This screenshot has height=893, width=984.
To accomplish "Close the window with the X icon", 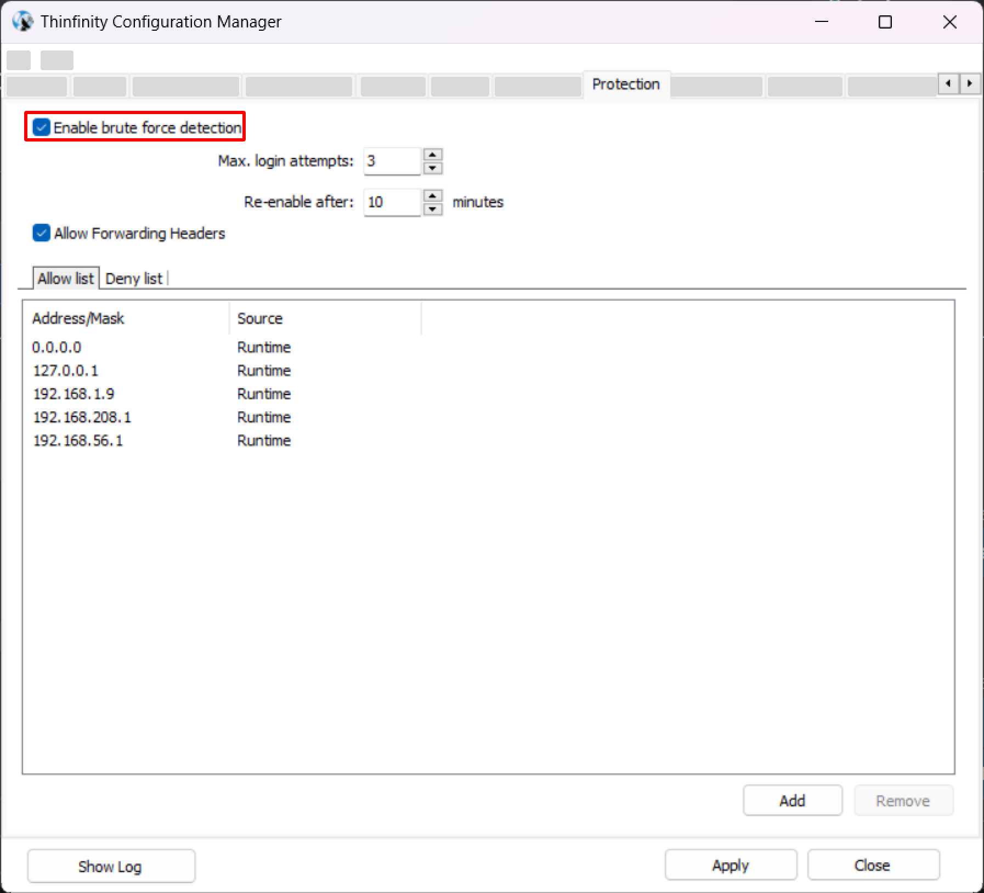I will point(949,22).
